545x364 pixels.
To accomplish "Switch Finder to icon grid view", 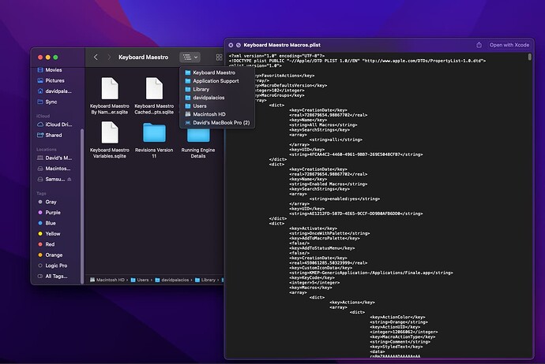I will (219, 58).
